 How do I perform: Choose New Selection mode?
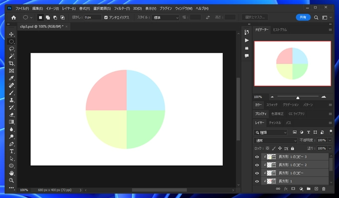pyautogui.click(x=40, y=17)
